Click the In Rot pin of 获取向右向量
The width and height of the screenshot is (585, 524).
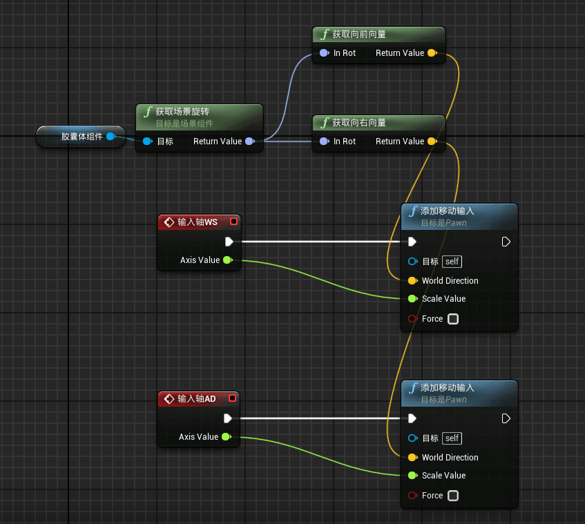(x=324, y=142)
